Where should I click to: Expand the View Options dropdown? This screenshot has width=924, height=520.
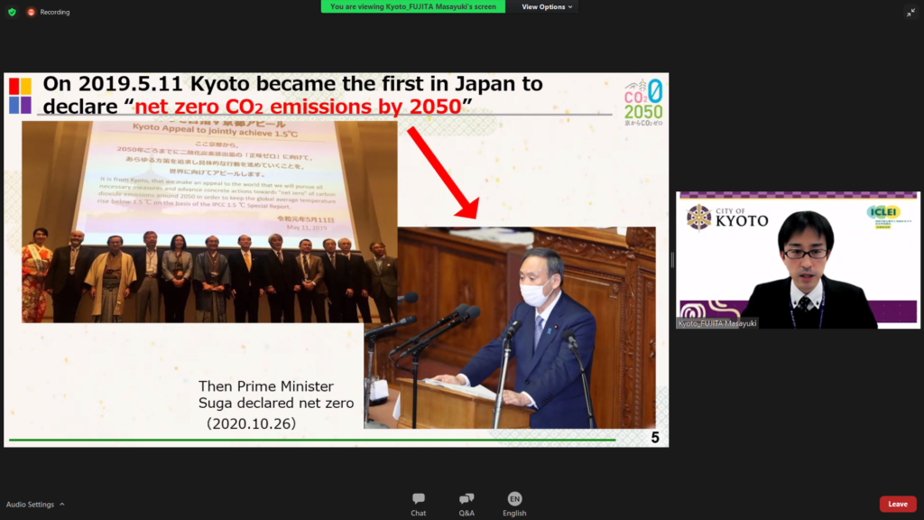[547, 6]
